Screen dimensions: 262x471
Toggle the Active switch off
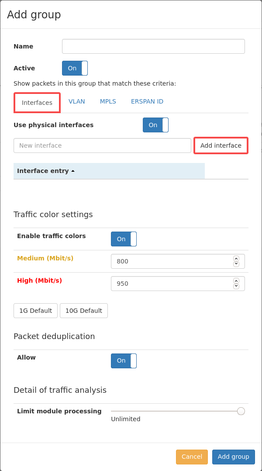pyautogui.click(x=75, y=68)
